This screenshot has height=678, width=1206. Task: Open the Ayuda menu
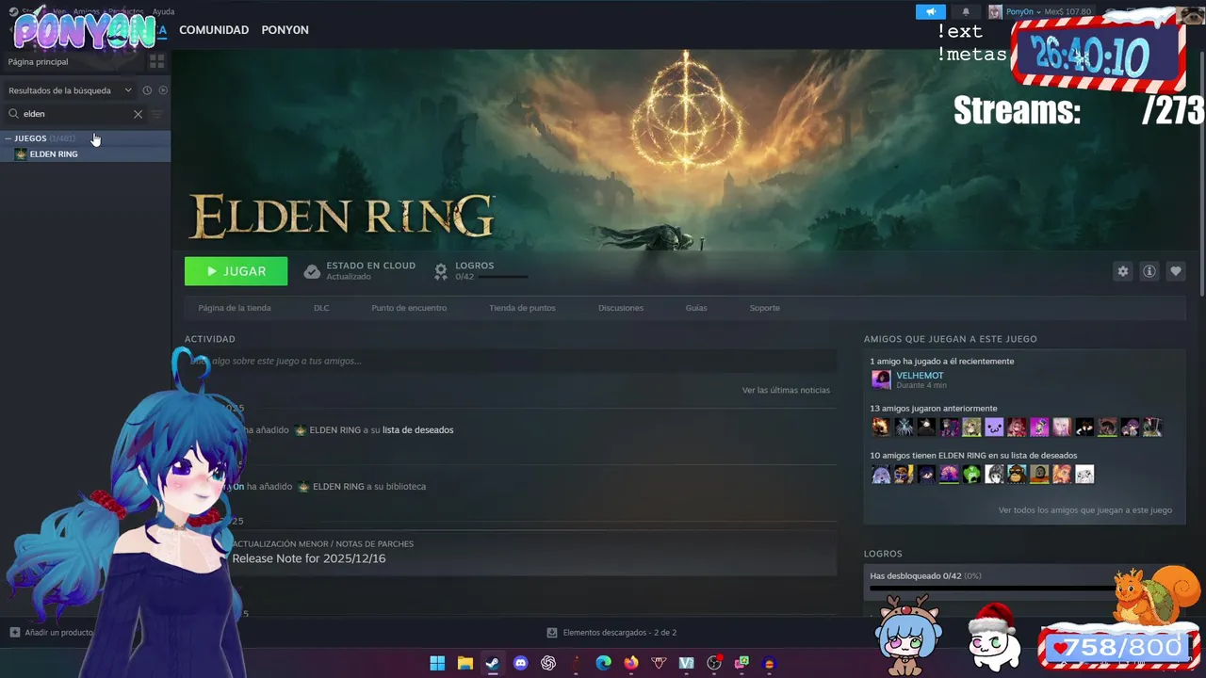click(163, 12)
